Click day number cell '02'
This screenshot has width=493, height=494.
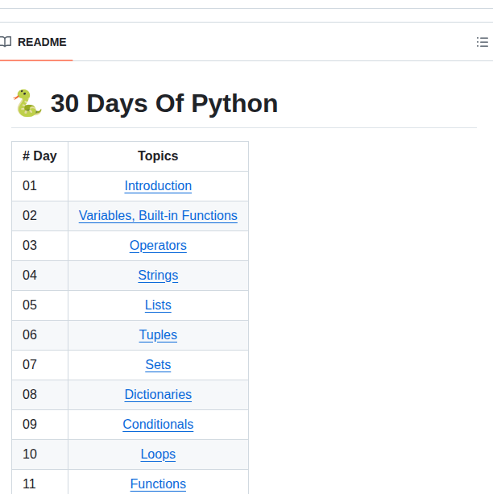coord(39,216)
